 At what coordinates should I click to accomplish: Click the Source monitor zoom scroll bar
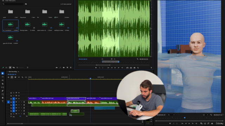(x=103, y=65)
